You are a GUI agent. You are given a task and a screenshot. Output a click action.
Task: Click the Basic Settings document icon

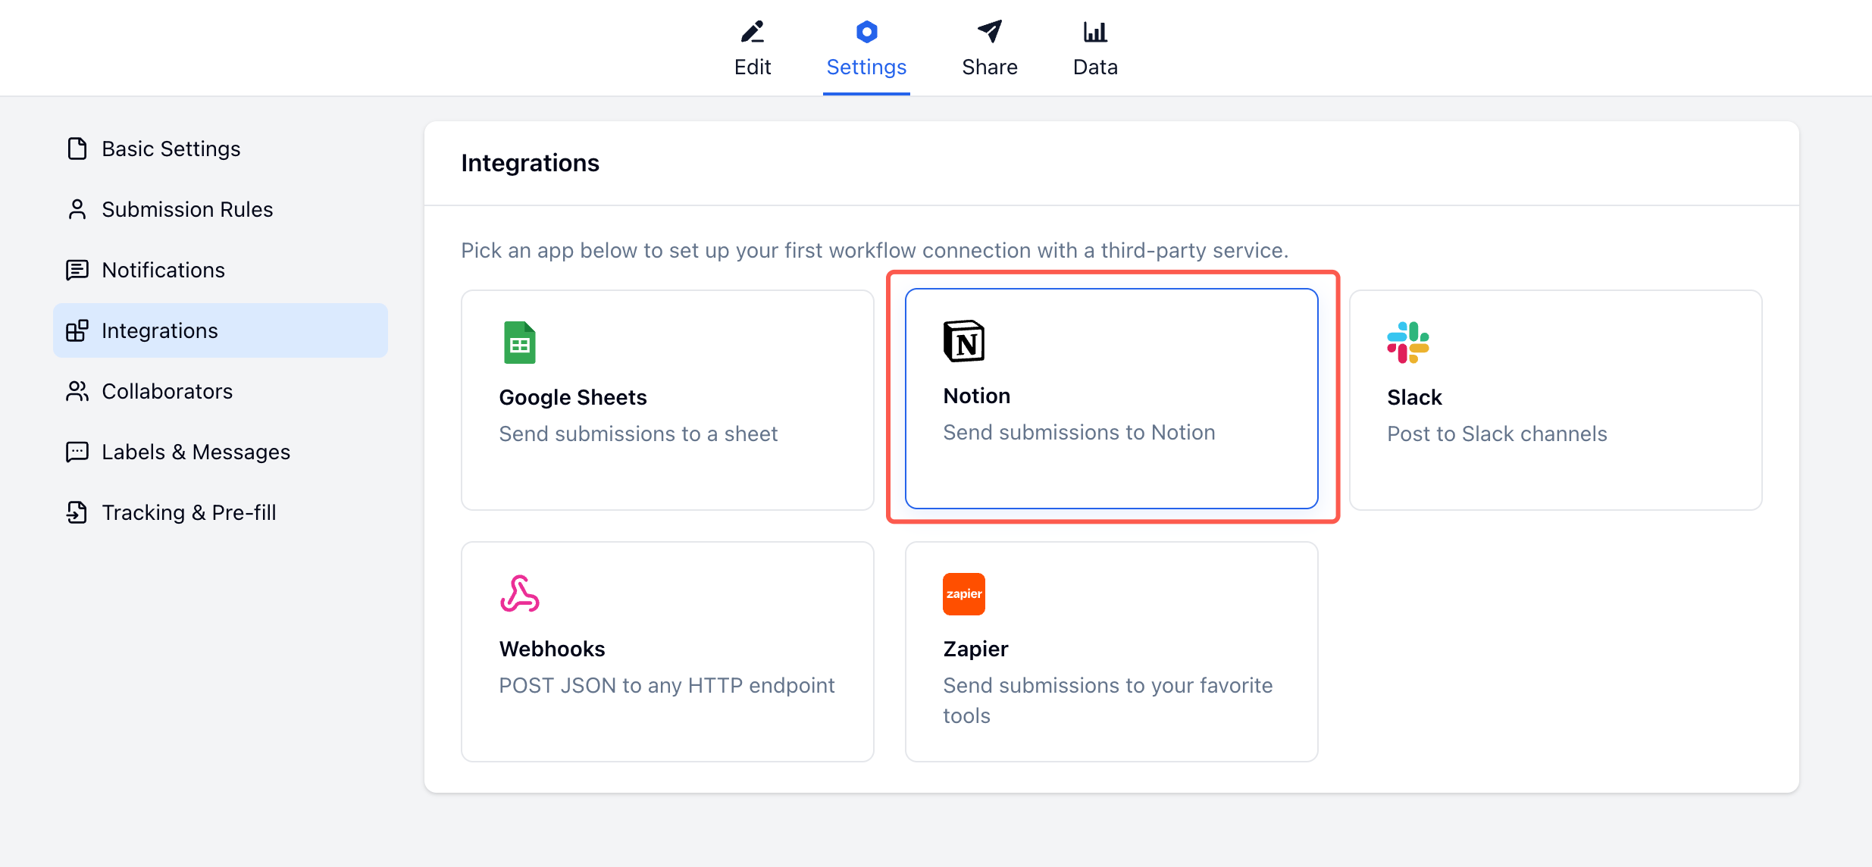pyautogui.click(x=77, y=149)
